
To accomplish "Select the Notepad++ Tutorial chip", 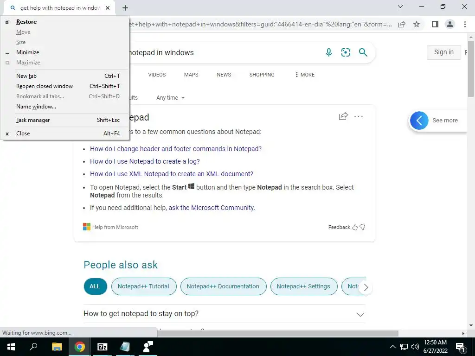I will click(x=144, y=286).
